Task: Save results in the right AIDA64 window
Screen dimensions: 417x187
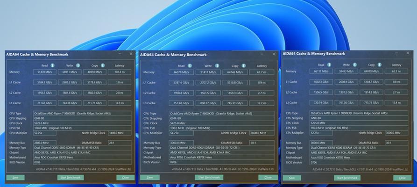Action: [x=292, y=178]
